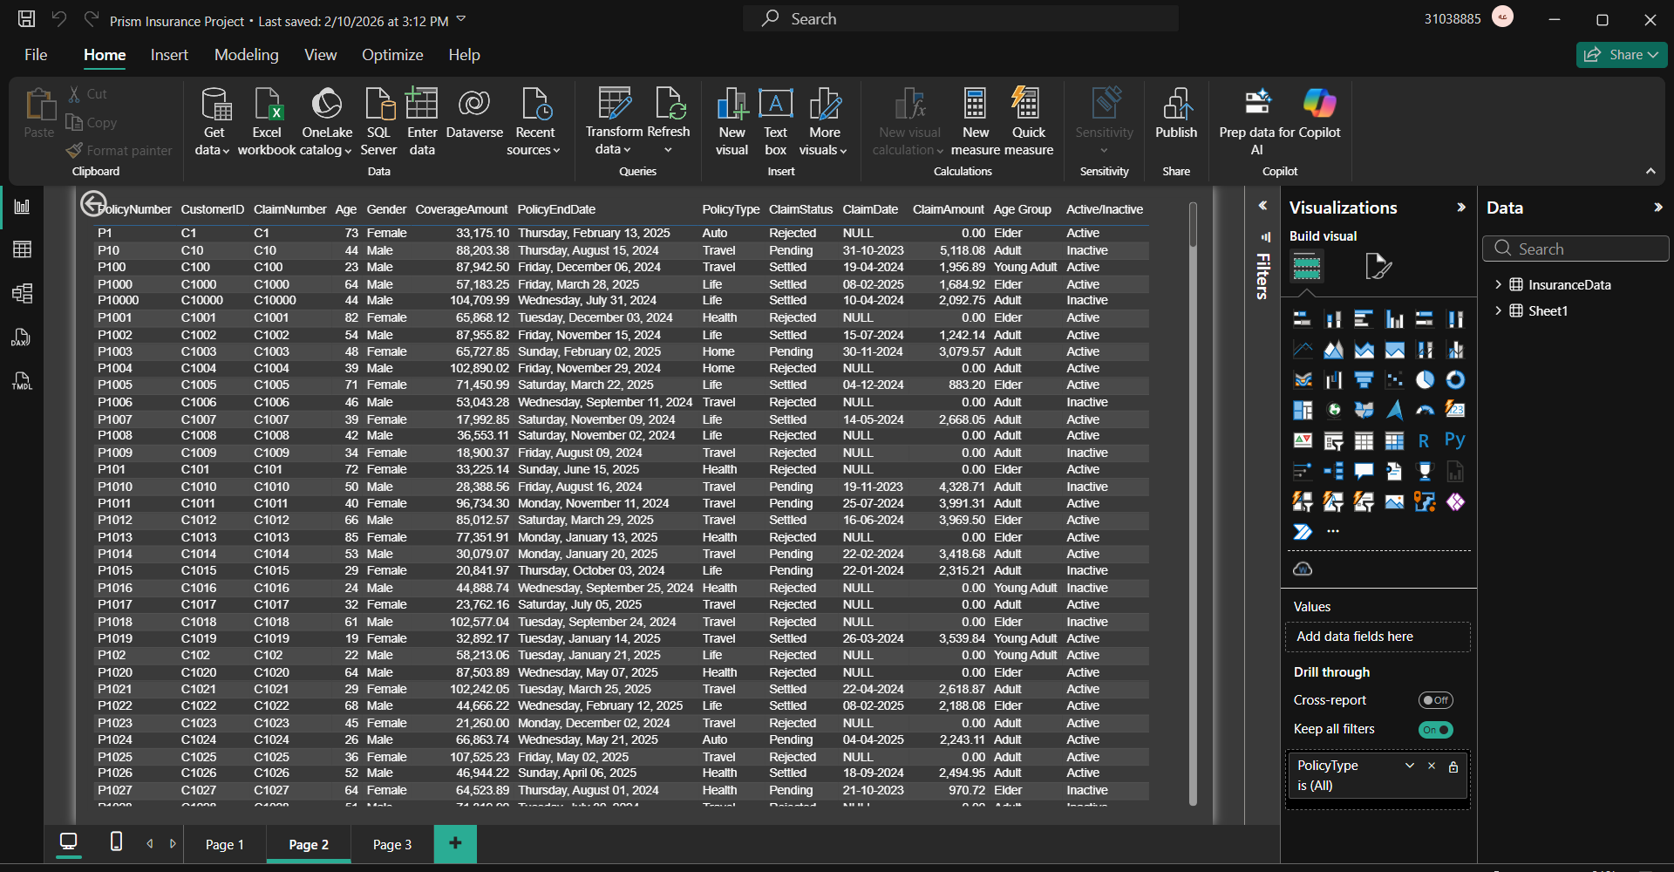Select the pie chart visual
1674x872 pixels.
click(1425, 380)
